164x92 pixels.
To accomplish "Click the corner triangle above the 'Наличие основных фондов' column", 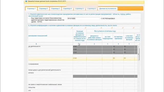I will (x=85, y=28).
